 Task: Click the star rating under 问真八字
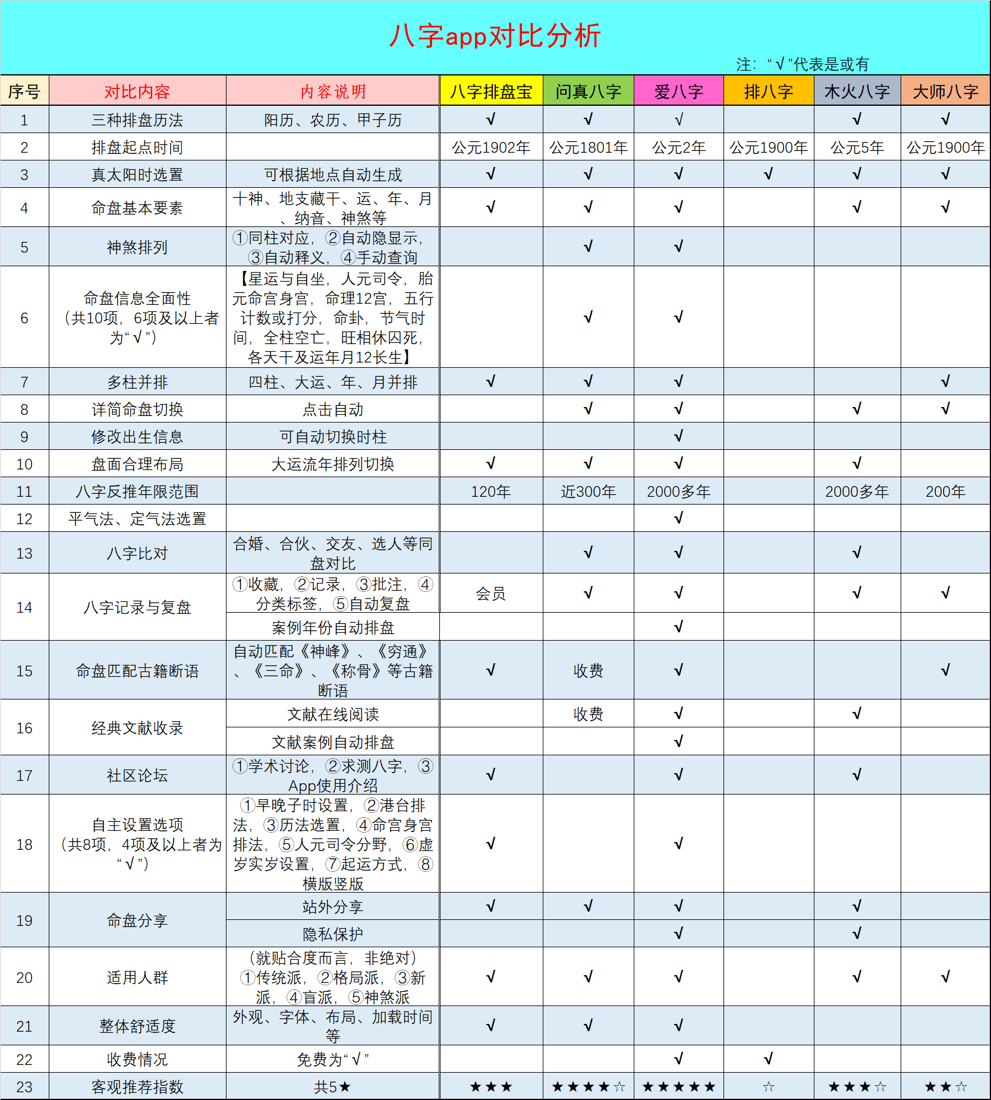pos(589,1087)
